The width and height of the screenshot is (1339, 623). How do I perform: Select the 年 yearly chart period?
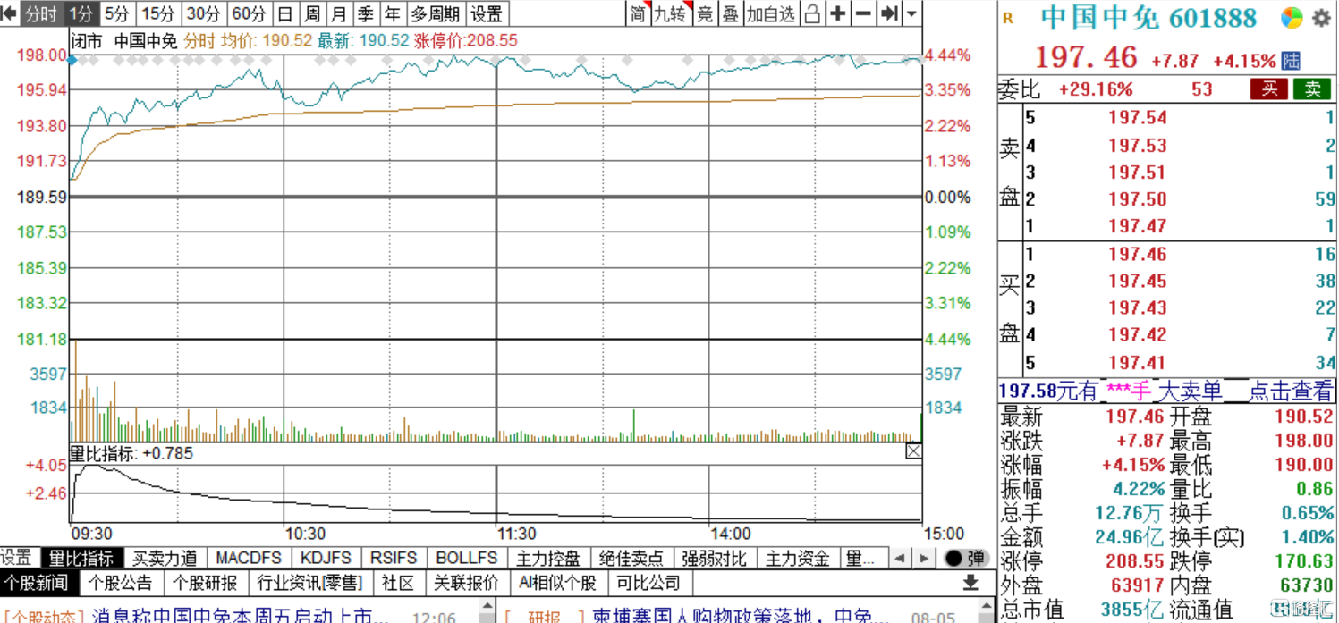click(393, 13)
